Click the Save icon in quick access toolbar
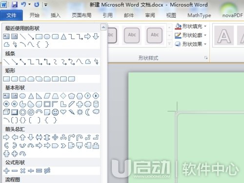 click(x=15, y=4)
